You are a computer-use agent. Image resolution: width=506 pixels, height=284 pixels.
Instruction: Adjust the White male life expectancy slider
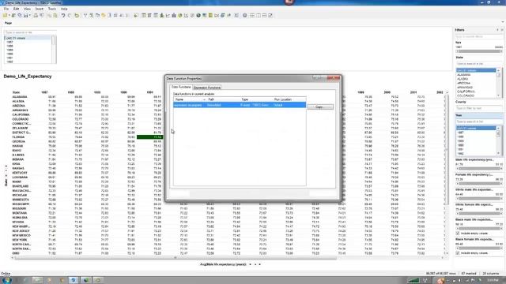(x=479, y=199)
